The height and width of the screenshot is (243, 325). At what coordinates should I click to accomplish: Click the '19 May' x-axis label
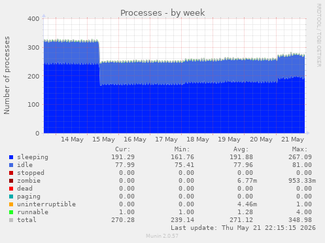pos(229,140)
